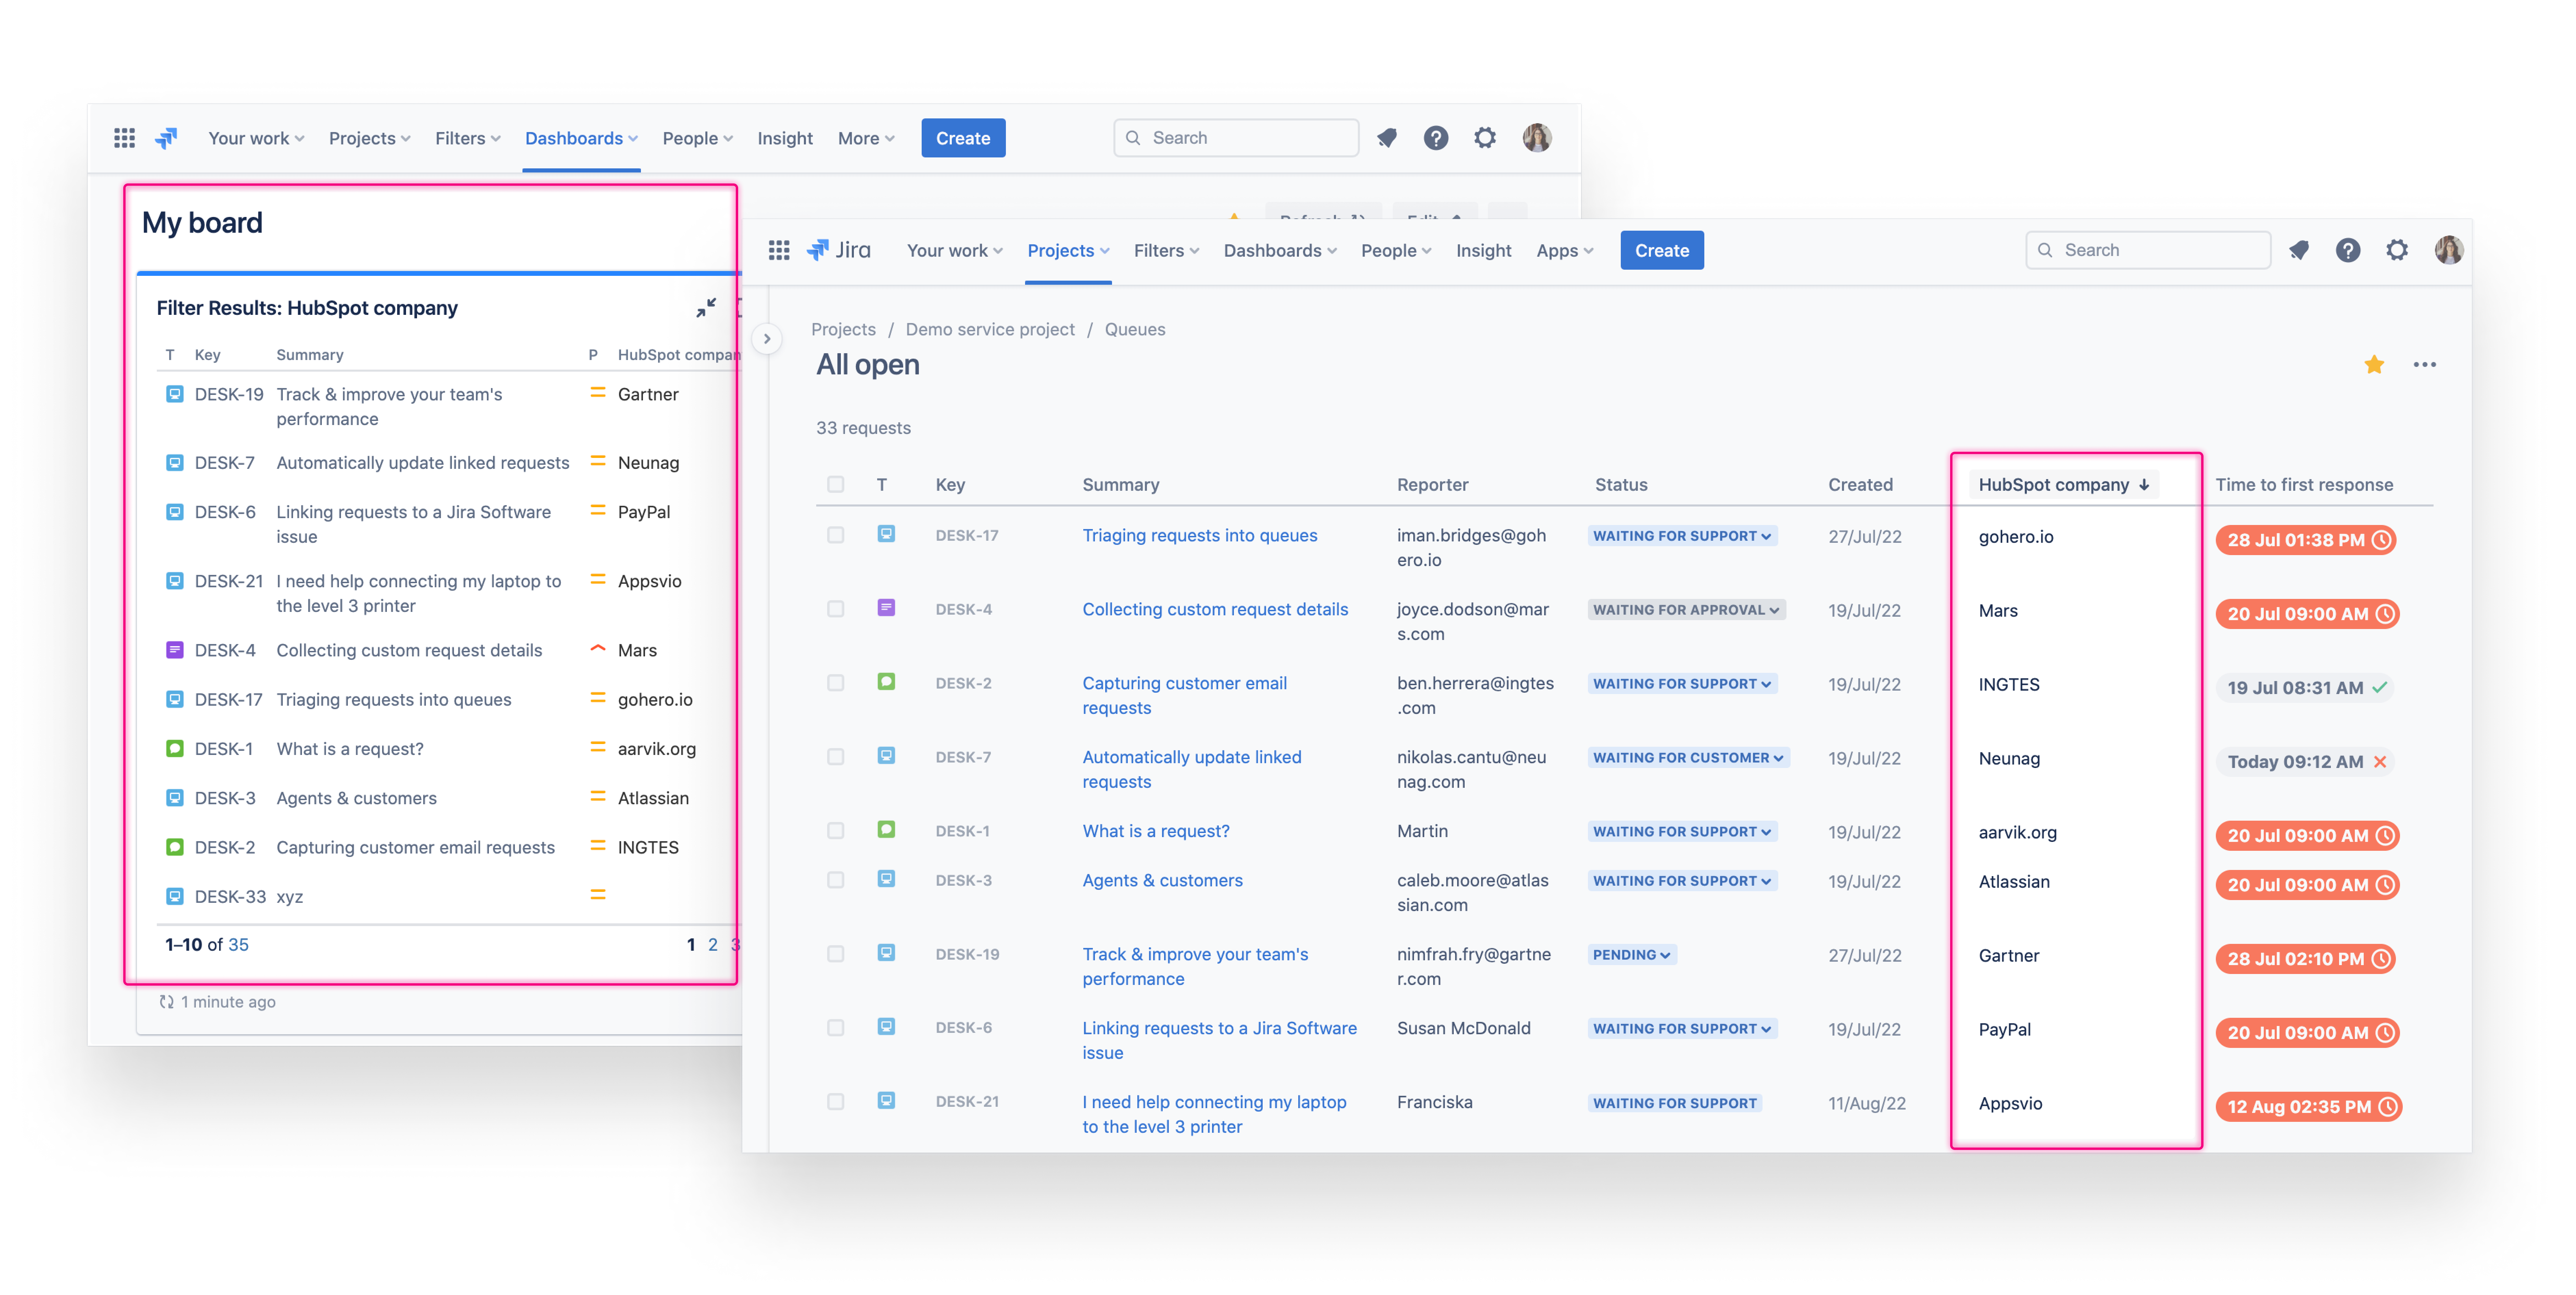
Task: Expand the collapsed sidebar with chevron
Action: click(x=767, y=339)
